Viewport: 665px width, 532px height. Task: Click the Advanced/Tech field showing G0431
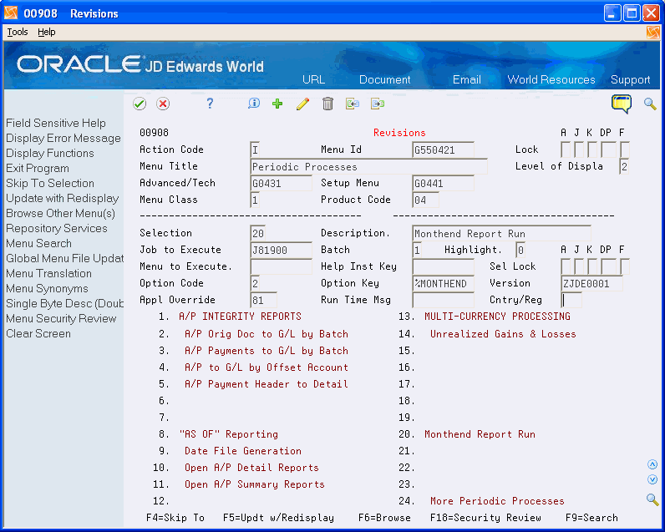(282, 183)
